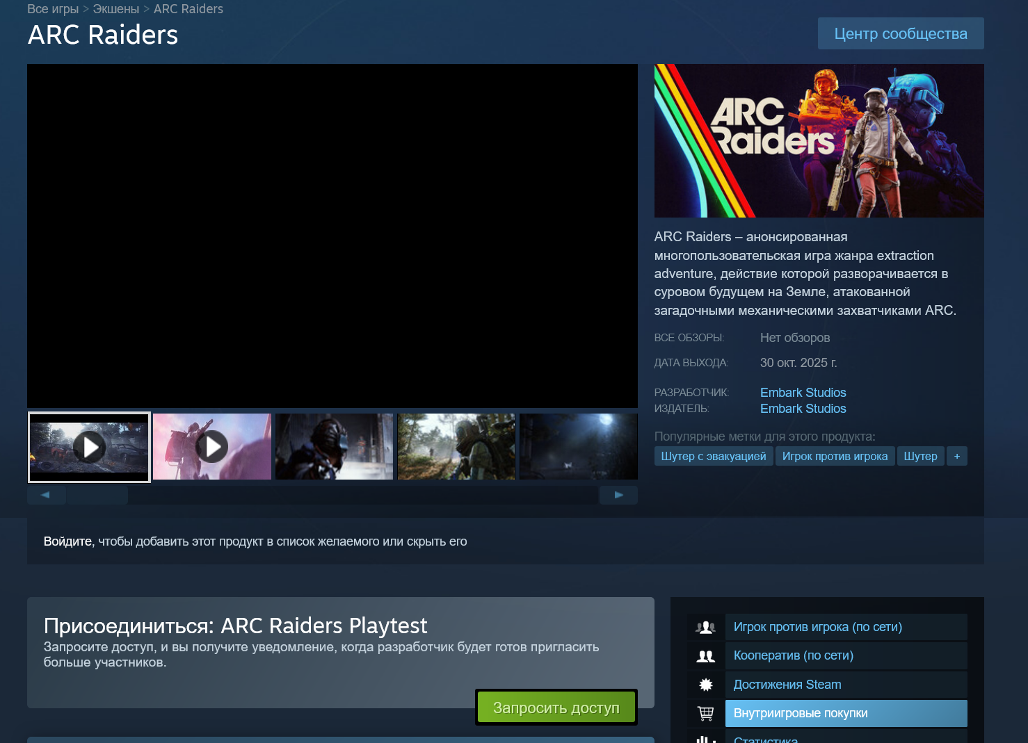Click the large ARC Raiders page title
The height and width of the screenshot is (743, 1028).
[x=103, y=35]
